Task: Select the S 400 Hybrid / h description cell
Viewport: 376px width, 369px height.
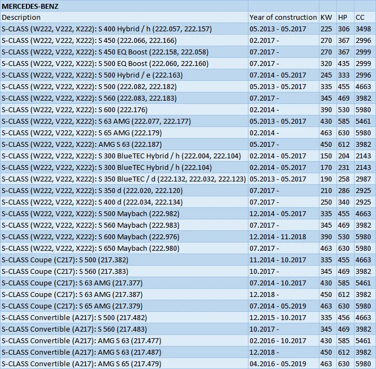Action: [124, 29]
